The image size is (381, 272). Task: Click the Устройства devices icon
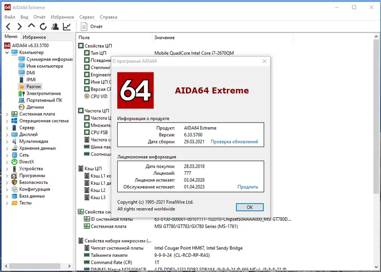click(x=14, y=169)
